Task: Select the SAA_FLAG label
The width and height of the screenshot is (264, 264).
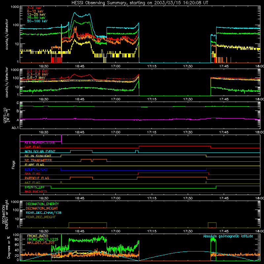Action: tap(32, 174)
